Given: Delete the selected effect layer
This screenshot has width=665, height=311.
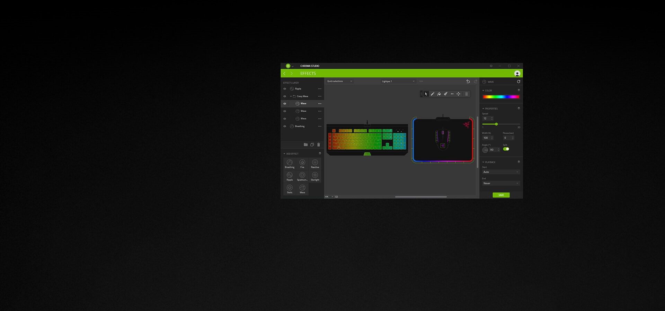Looking at the screenshot, I should [x=319, y=144].
